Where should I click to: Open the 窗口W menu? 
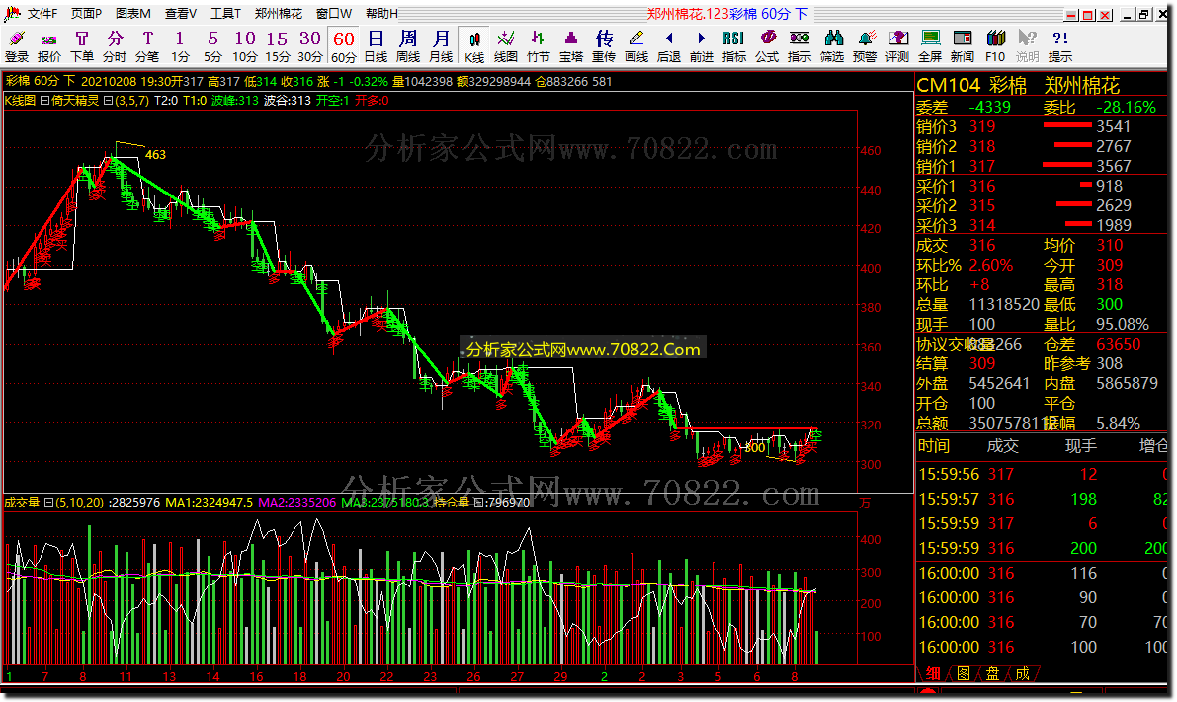334,14
